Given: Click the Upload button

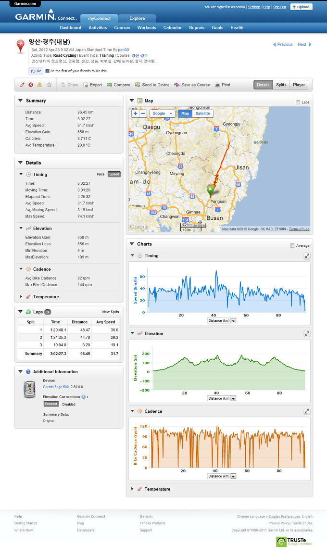Looking at the screenshot, I should click(302, 7).
